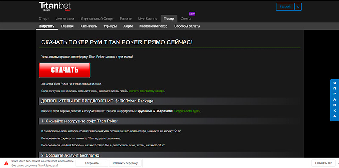
Task: Click the red СКАЧАТЬ download button
Action: (x=65, y=70)
